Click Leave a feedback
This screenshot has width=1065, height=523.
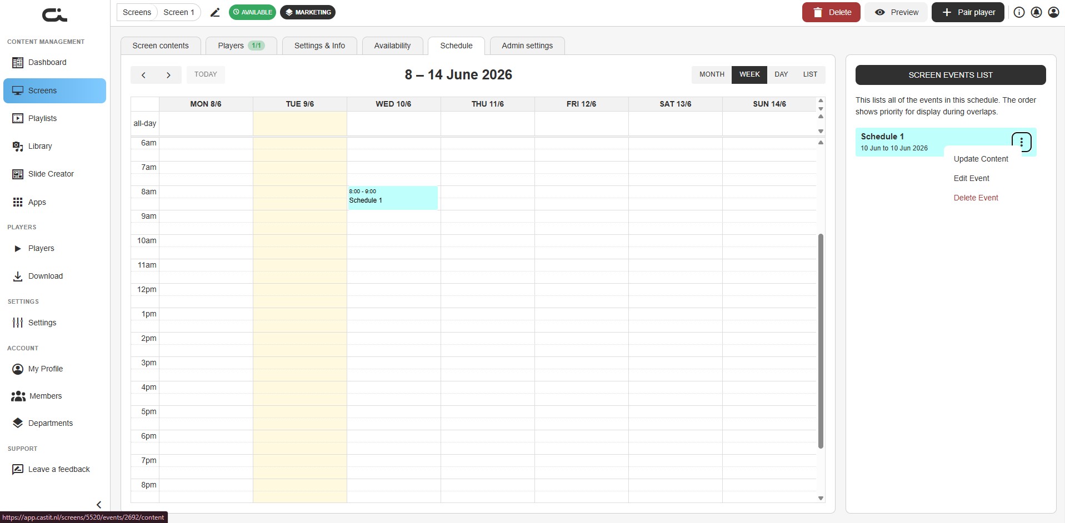(x=54, y=469)
